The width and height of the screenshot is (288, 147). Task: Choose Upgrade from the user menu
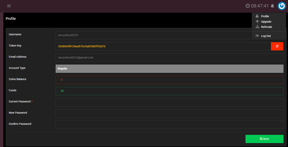[266, 22]
